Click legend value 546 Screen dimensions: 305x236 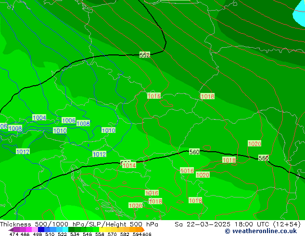tap(88, 234)
